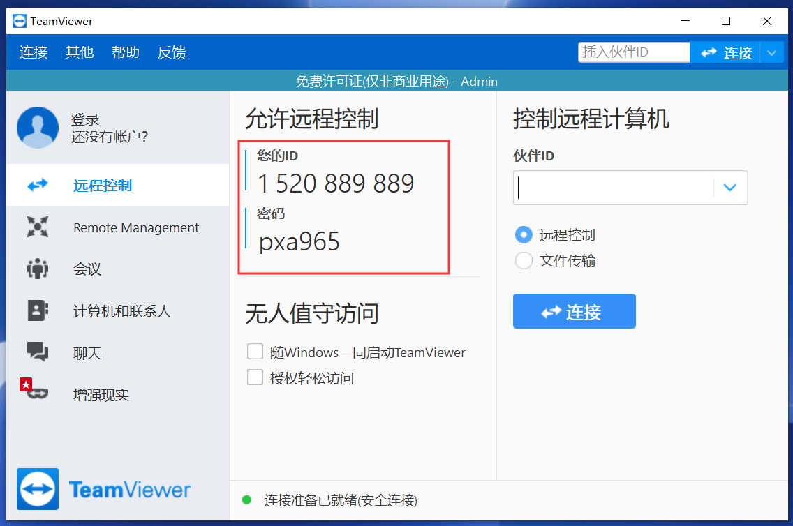This screenshot has height=526, width=793.
Task: Tick the 授权轻松访问 checkbox
Action: tap(255, 378)
